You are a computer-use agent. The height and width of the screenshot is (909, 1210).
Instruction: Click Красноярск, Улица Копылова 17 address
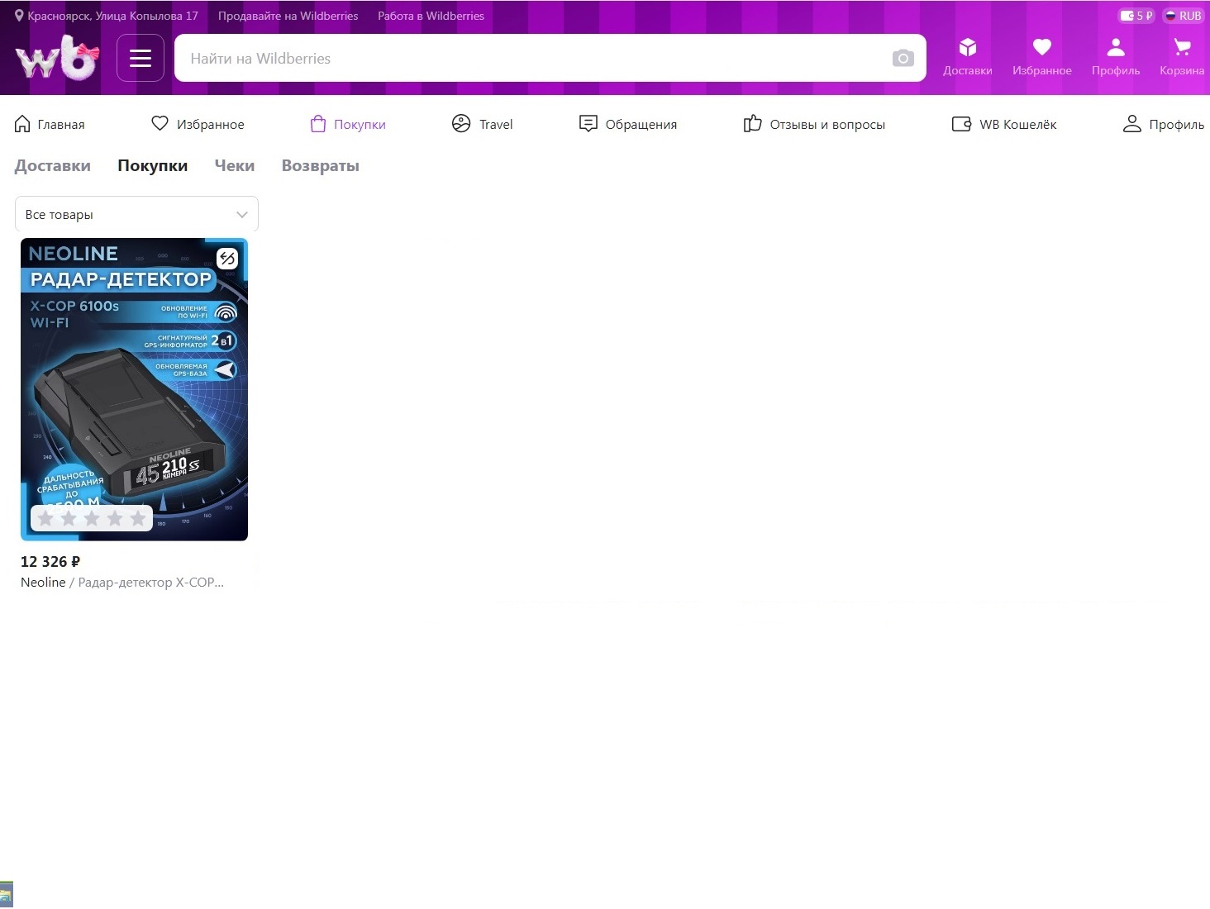(x=113, y=16)
